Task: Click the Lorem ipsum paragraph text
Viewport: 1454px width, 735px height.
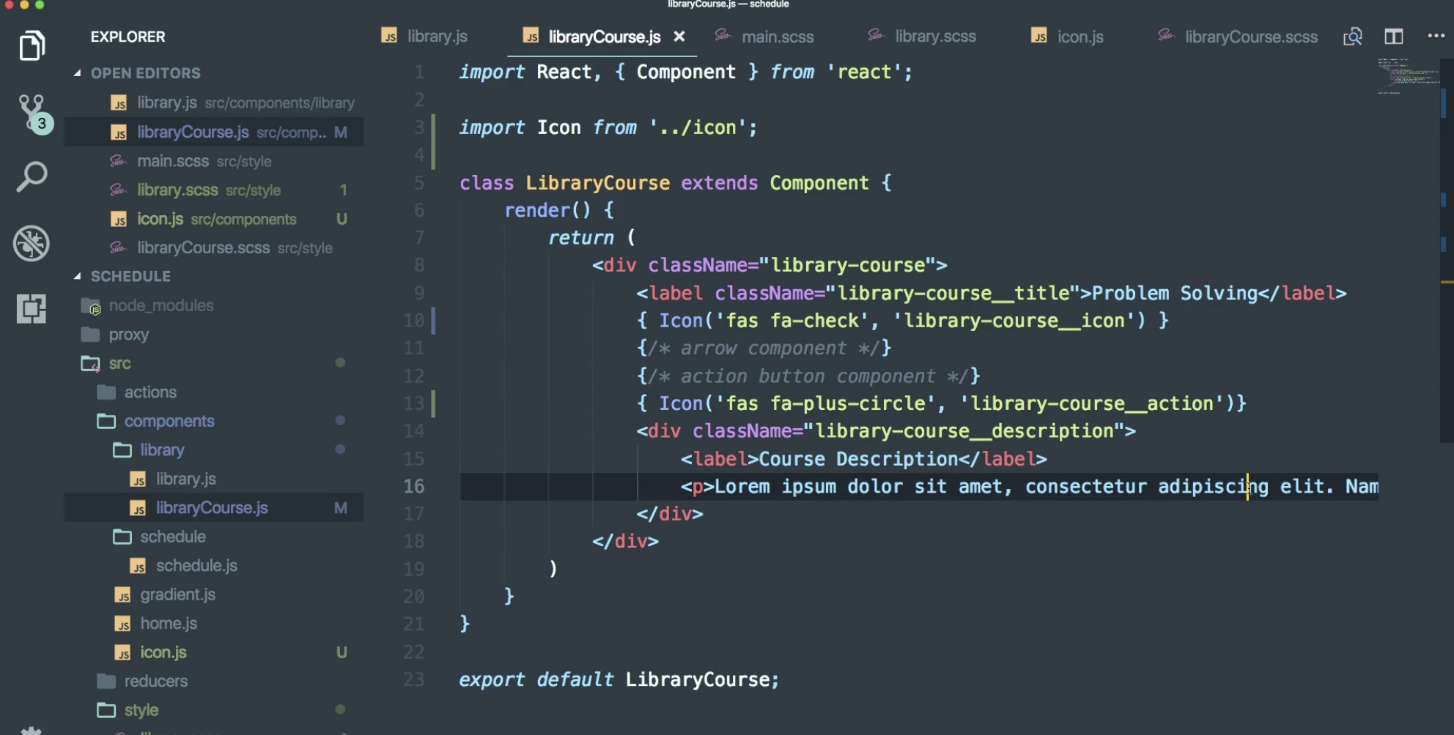Action: click(1046, 487)
